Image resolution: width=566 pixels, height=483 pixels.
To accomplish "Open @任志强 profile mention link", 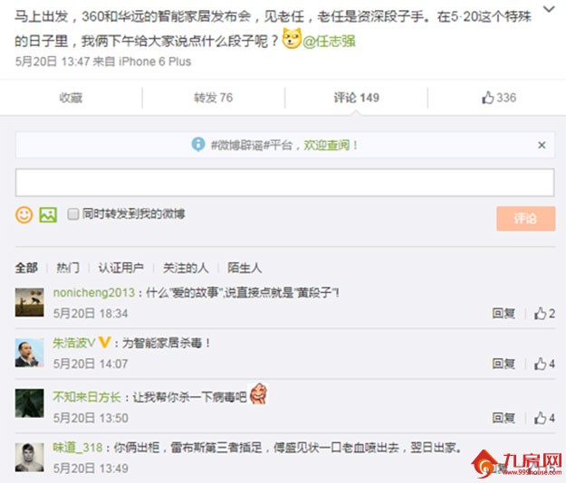I will pyautogui.click(x=329, y=42).
